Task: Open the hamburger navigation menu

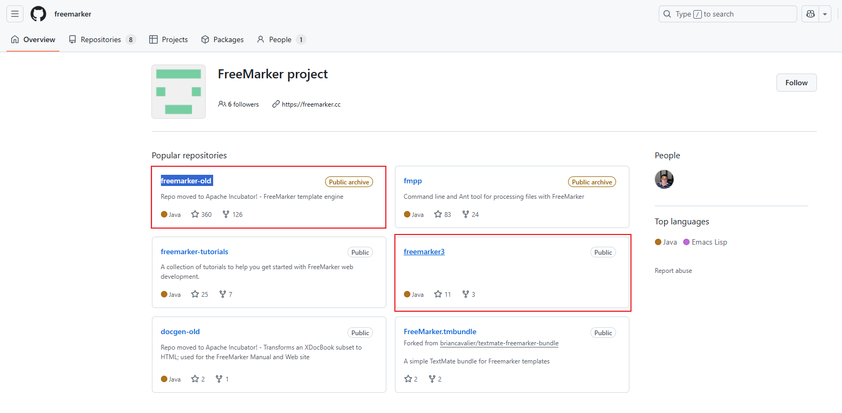Action: tap(15, 14)
